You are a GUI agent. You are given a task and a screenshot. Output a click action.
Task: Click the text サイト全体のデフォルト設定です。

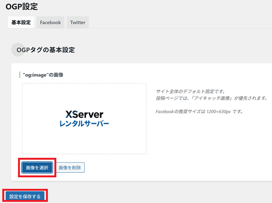coord(190,91)
